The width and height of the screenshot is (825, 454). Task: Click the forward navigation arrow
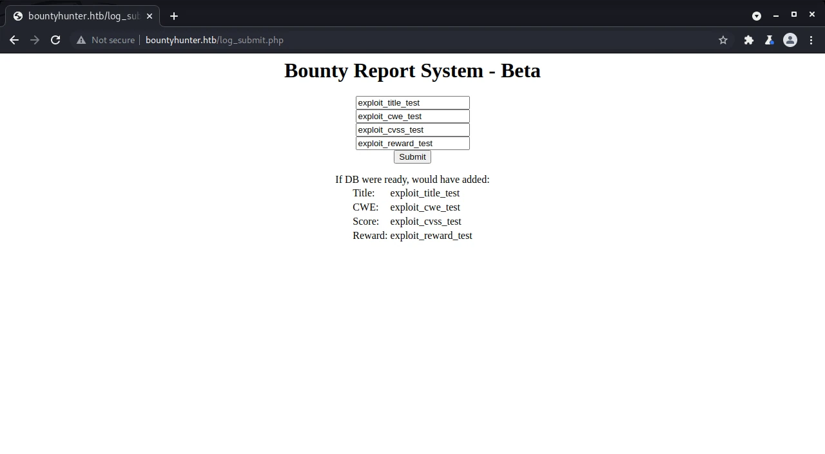pos(35,40)
